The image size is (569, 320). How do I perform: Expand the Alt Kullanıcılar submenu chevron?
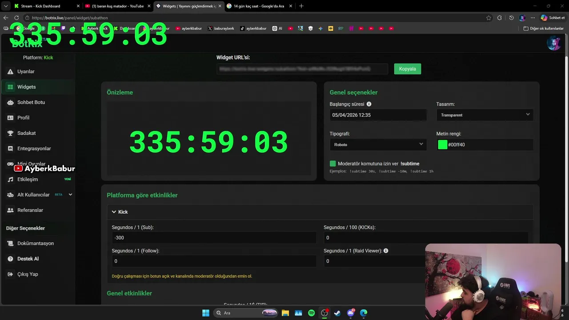pos(70,195)
